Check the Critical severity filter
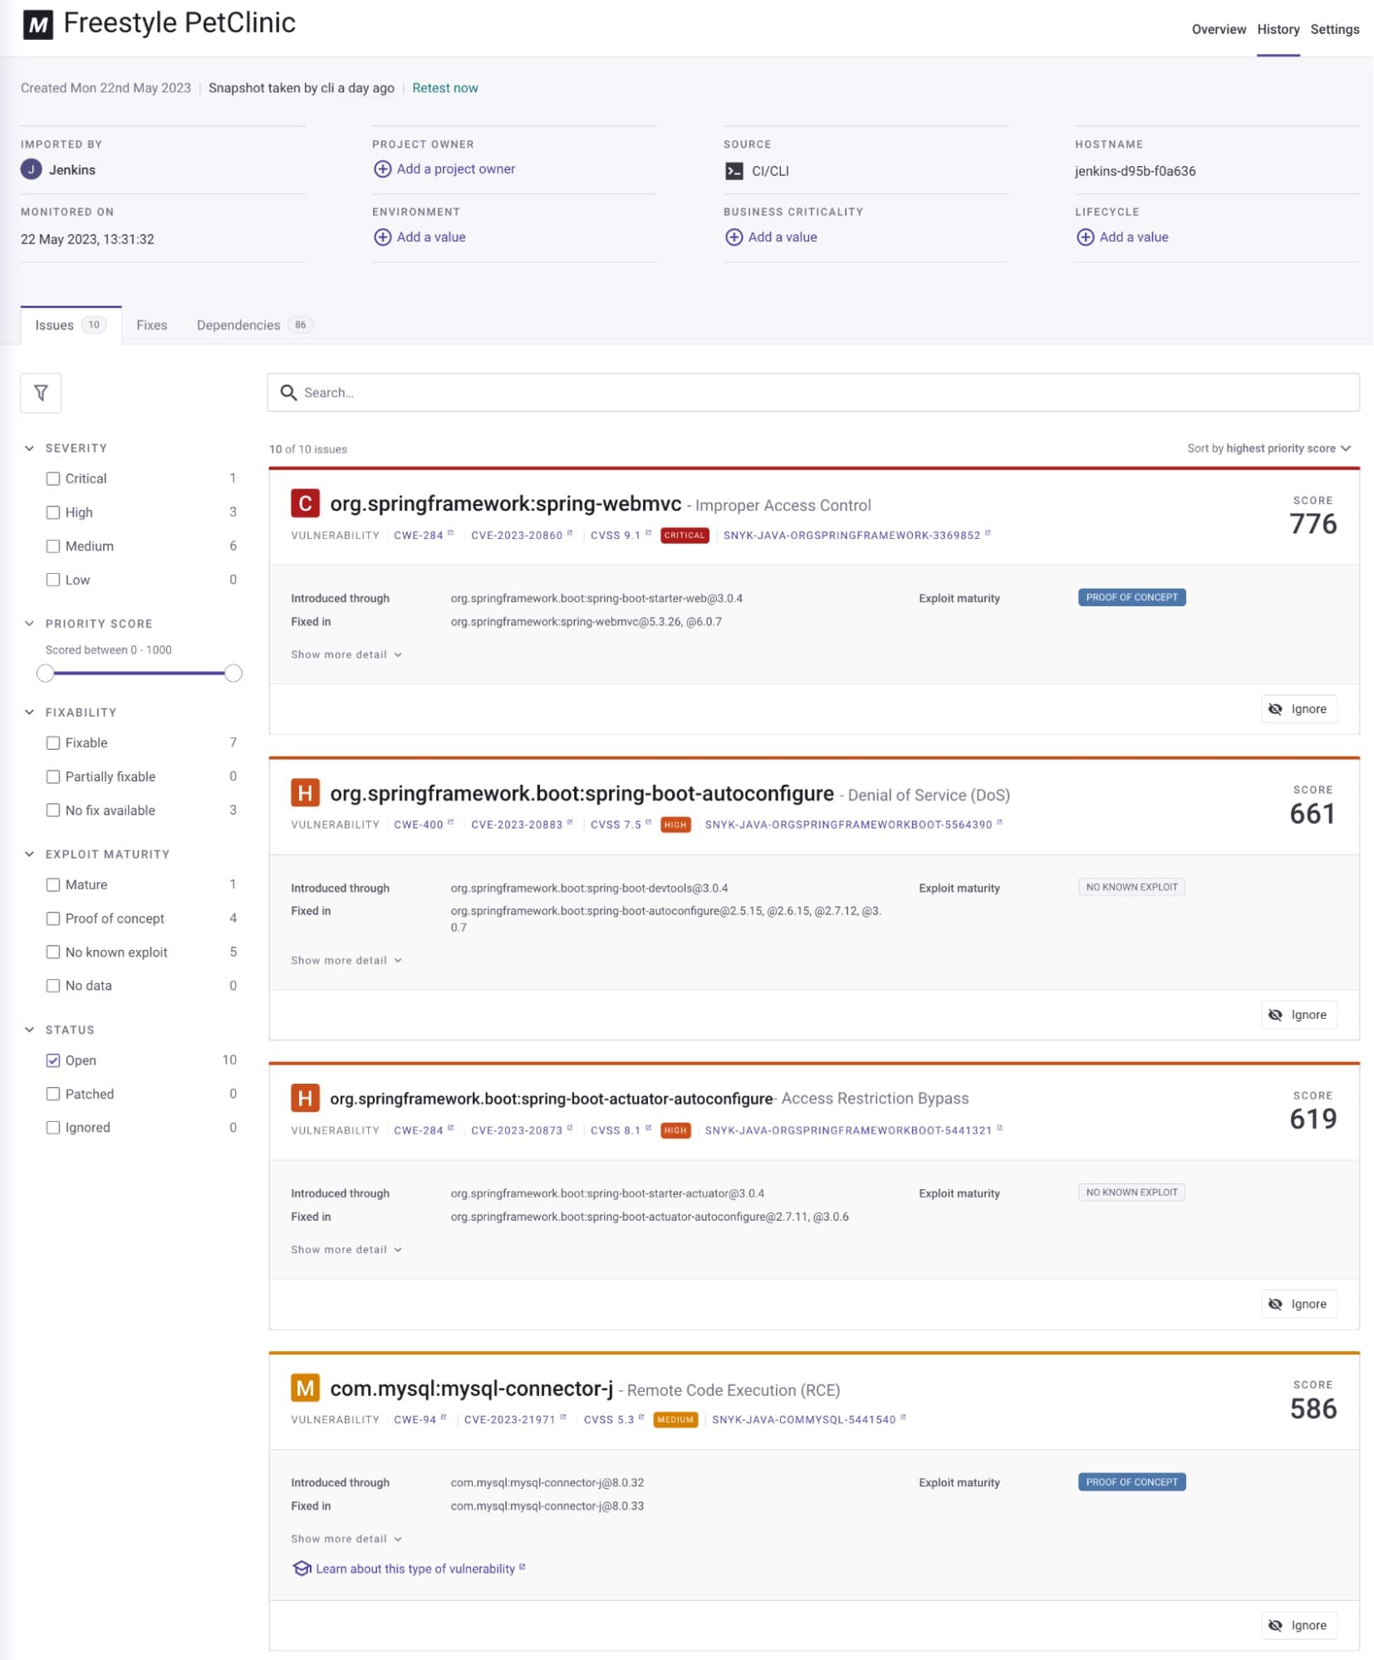 (x=53, y=478)
